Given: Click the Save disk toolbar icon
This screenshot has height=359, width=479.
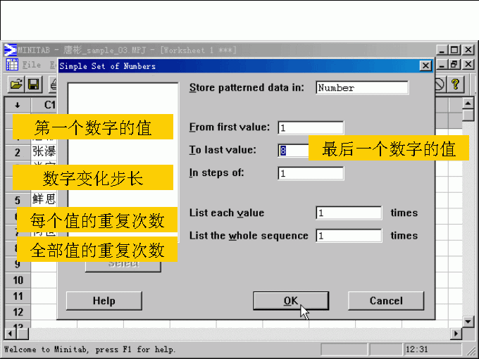Looking at the screenshot, I should pos(33,84).
